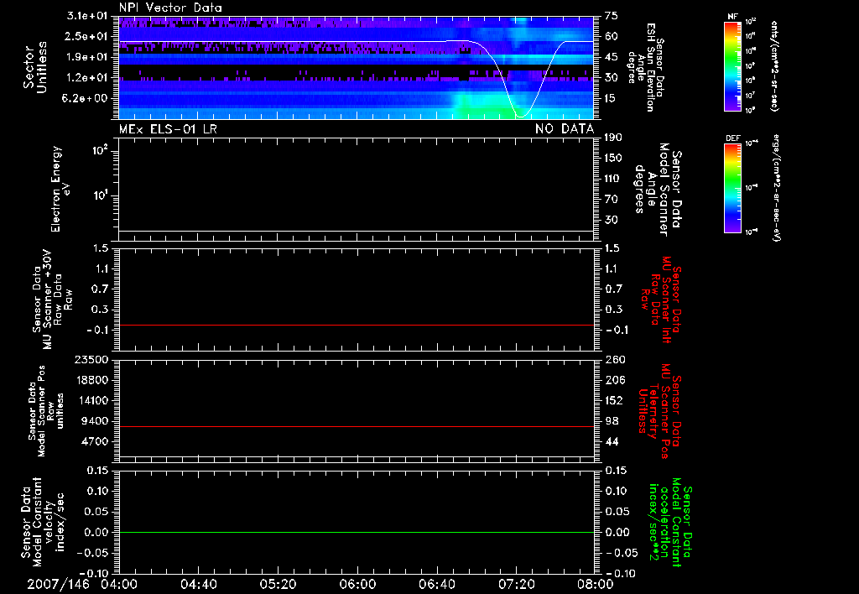The height and width of the screenshot is (594, 859).
Task: Click the "75" sun elevation axis value
Action: (612, 16)
